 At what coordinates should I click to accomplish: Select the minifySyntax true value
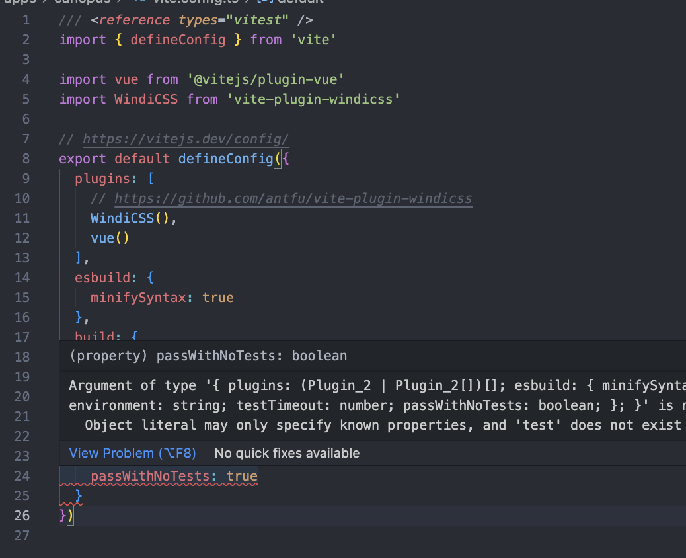(218, 298)
